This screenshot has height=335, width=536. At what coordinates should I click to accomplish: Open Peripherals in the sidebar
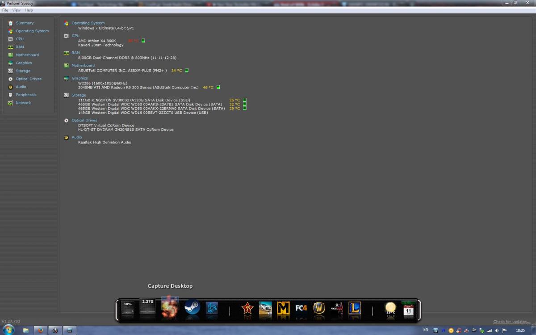pos(26,95)
